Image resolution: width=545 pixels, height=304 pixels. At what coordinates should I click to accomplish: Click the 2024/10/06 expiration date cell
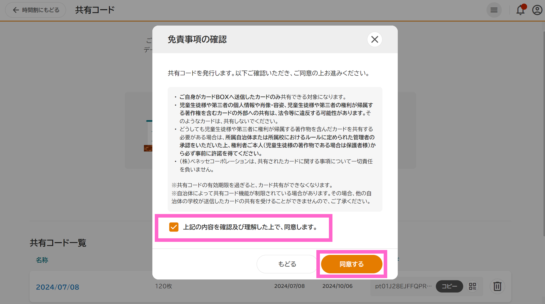[x=337, y=286]
